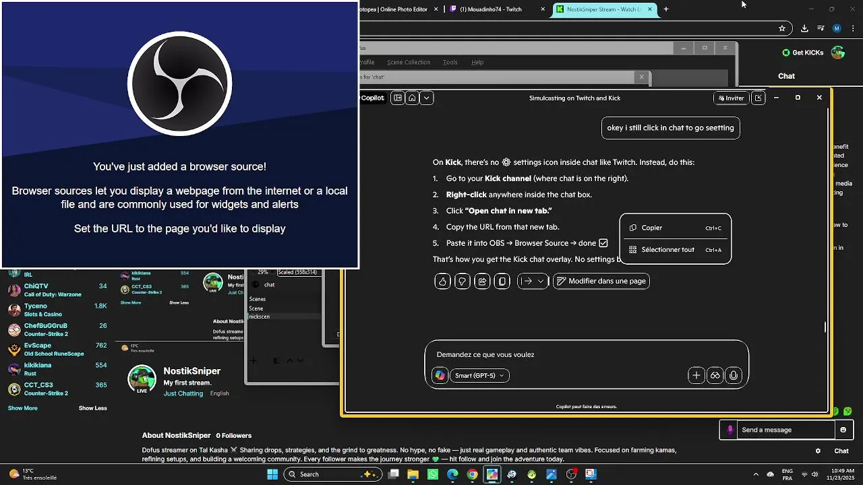863x485 pixels.
Task: Go to Copilot home icon
Action: 412,98
